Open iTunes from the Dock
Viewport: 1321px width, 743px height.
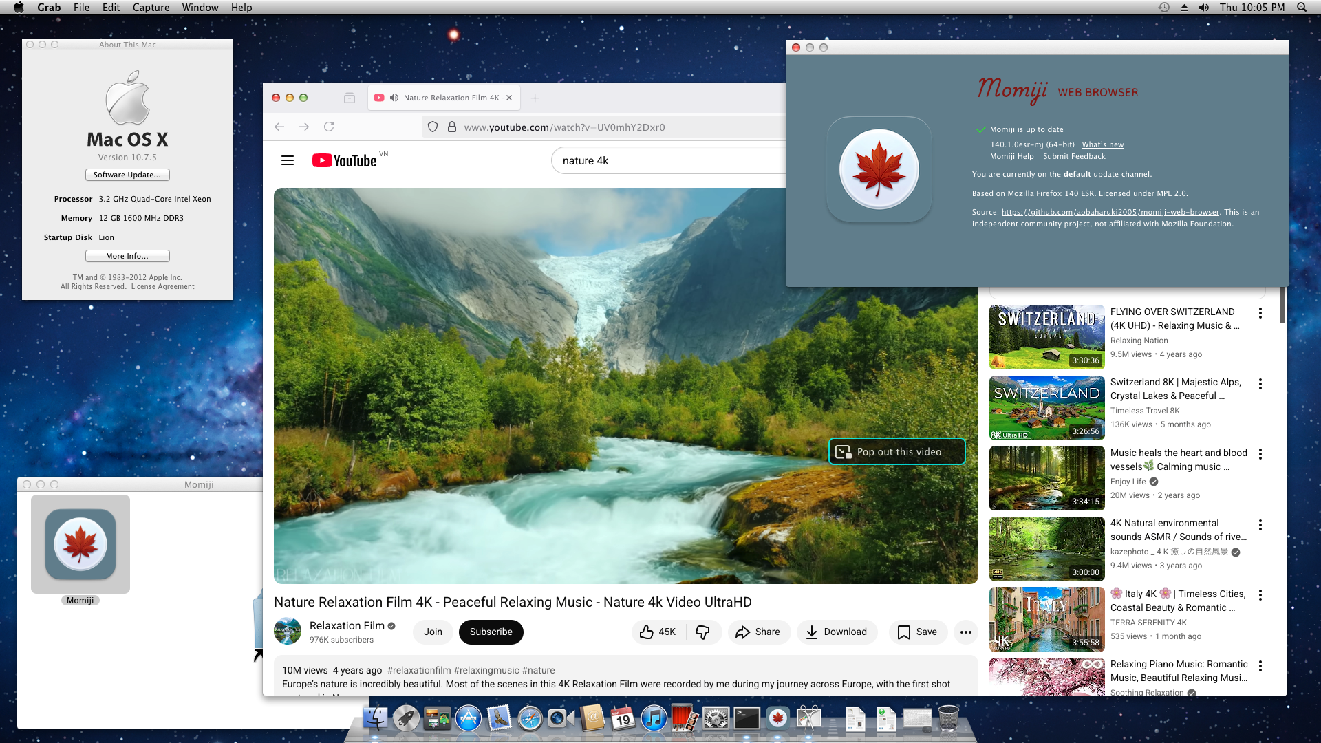[x=654, y=719]
